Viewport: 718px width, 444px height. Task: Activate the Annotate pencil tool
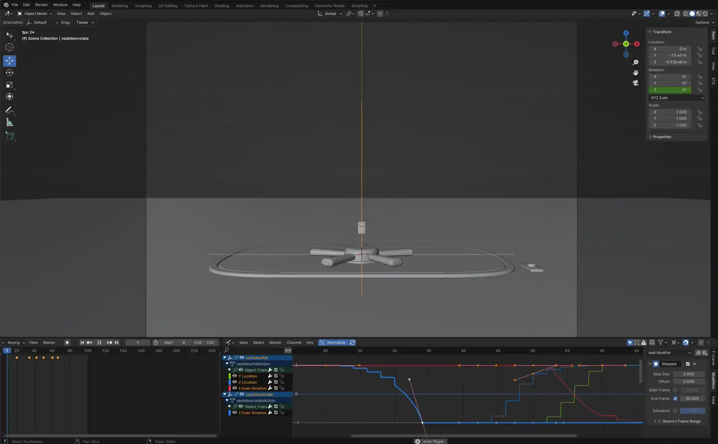pyautogui.click(x=9, y=110)
